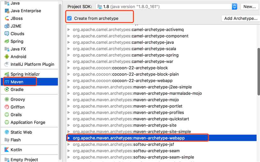Expand cocoon-22-archetype-block node
This screenshot has width=260, height=162.
(69, 68)
